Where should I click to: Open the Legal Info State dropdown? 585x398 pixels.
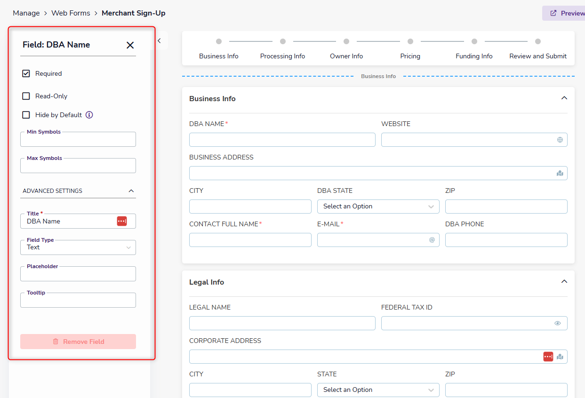tap(378, 390)
